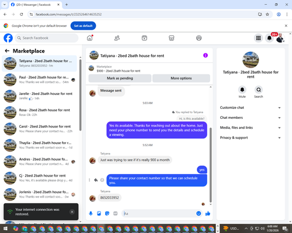292x233 pixels.
Task: Click the 'Just was trying to see' message
Action: coord(135,160)
